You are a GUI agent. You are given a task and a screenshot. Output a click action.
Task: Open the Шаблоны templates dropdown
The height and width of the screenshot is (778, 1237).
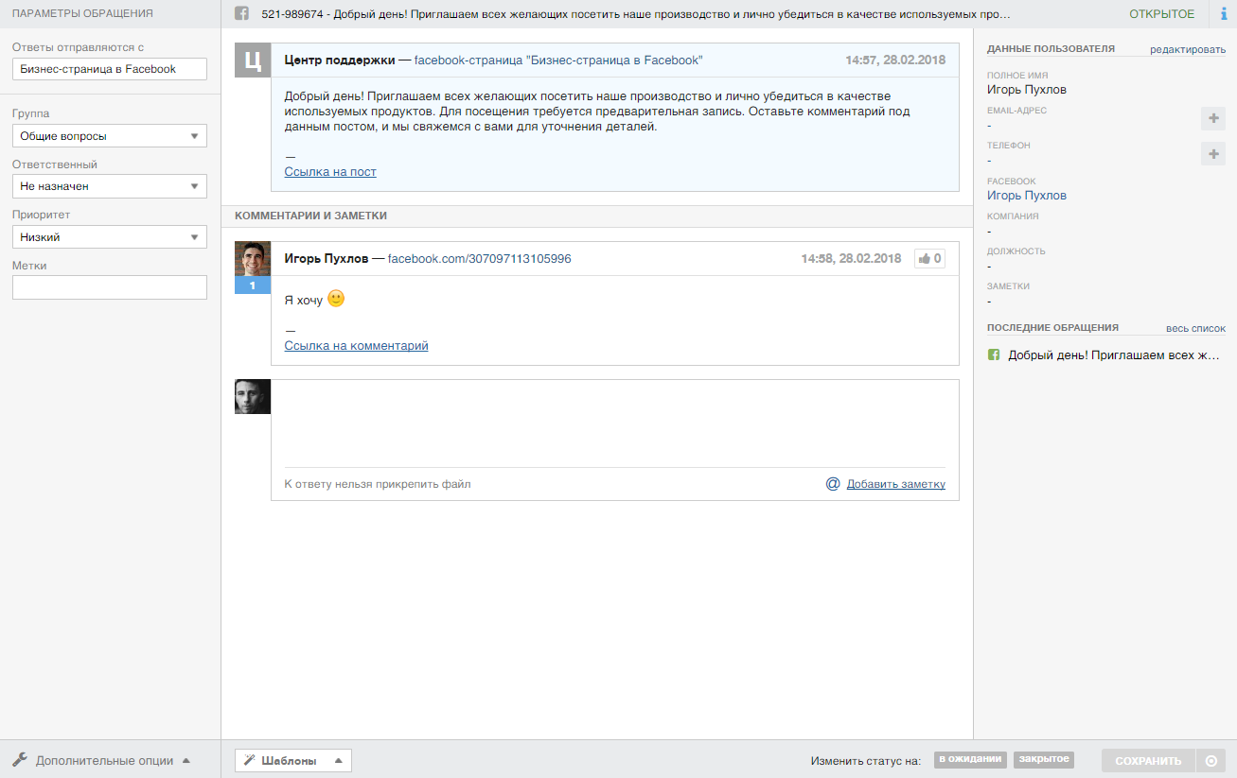(293, 760)
